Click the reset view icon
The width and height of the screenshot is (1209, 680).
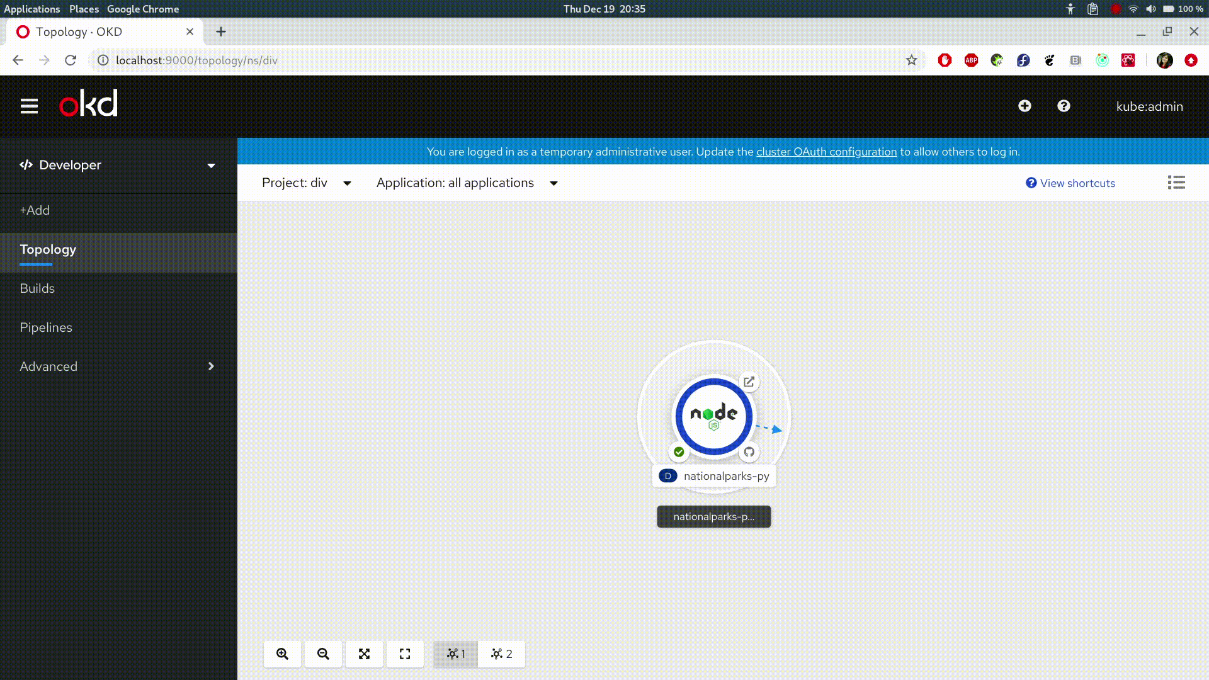pos(405,654)
